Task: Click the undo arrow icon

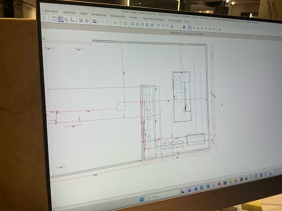Action: click(102, 22)
